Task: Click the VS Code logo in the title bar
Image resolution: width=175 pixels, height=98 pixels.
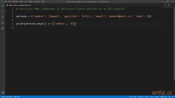Action: pos(2,2)
